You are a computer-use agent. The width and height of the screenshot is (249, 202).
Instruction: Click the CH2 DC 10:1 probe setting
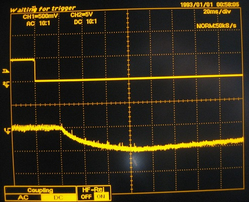click(85, 22)
